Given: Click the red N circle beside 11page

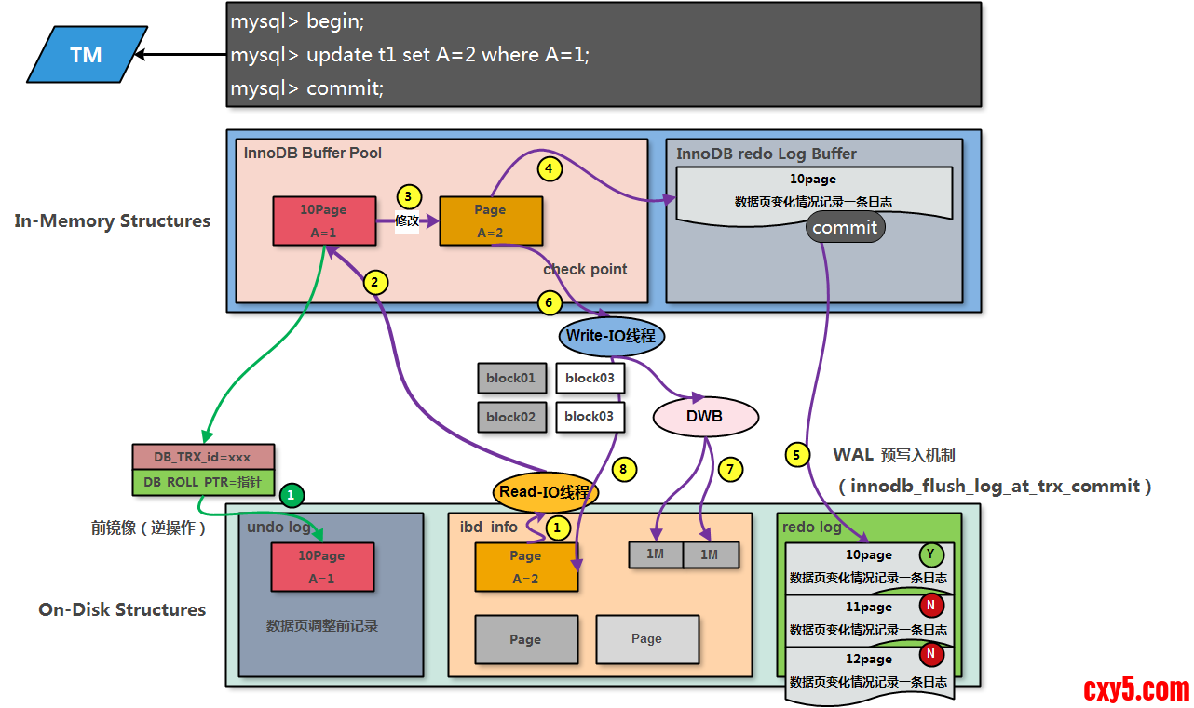Looking at the screenshot, I should click(x=930, y=606).
